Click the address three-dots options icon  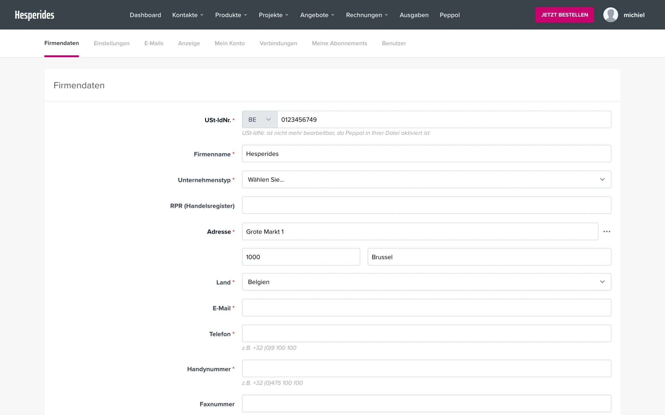[607, 231]
